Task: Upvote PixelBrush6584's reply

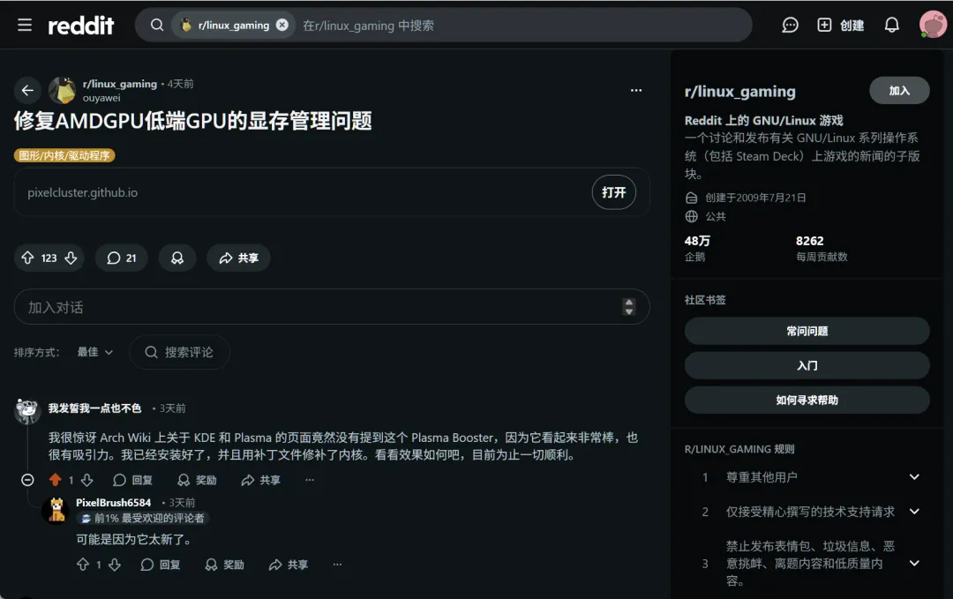Action: 83,565
